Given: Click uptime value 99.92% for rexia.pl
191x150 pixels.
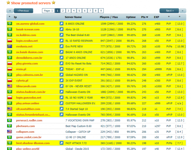Looking at the screenshot, I should (131, 69).
